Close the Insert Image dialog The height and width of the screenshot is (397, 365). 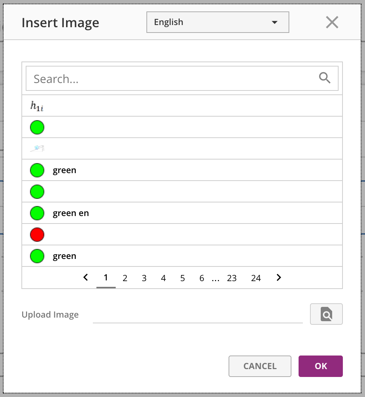332,23
